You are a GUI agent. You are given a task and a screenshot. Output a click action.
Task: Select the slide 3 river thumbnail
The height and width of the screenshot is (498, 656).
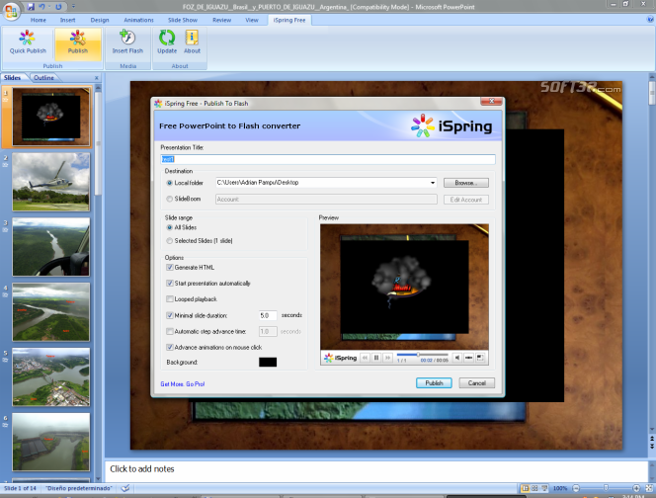(x=51, y=247)
